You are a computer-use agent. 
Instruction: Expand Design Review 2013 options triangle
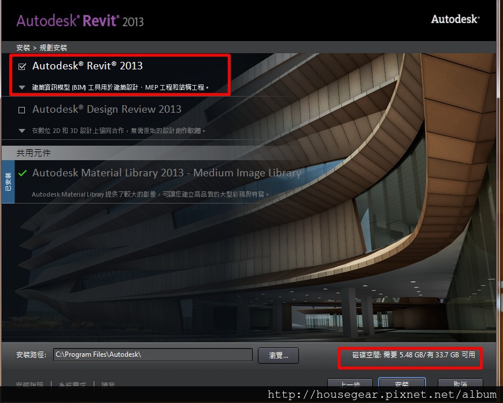tap(22, 131)
